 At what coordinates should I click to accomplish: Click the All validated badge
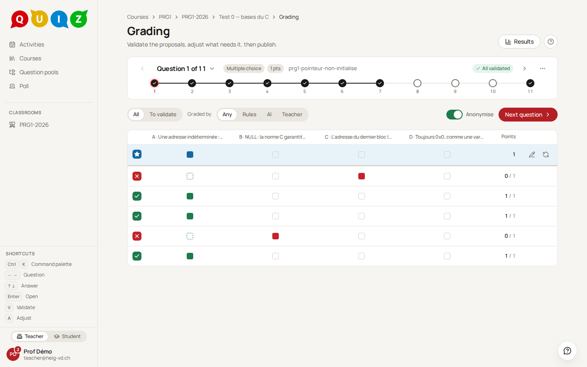493,69
